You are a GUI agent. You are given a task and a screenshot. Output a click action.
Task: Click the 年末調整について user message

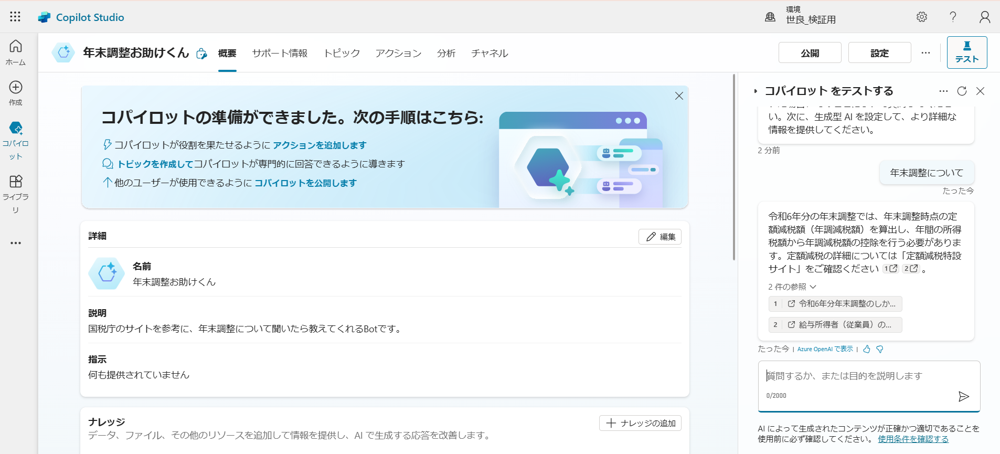click(927, 173)
